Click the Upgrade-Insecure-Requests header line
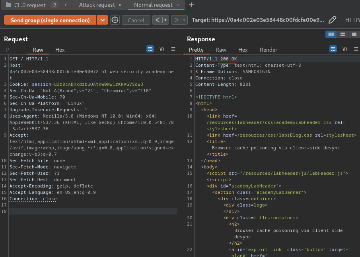 tap(48, 110)
